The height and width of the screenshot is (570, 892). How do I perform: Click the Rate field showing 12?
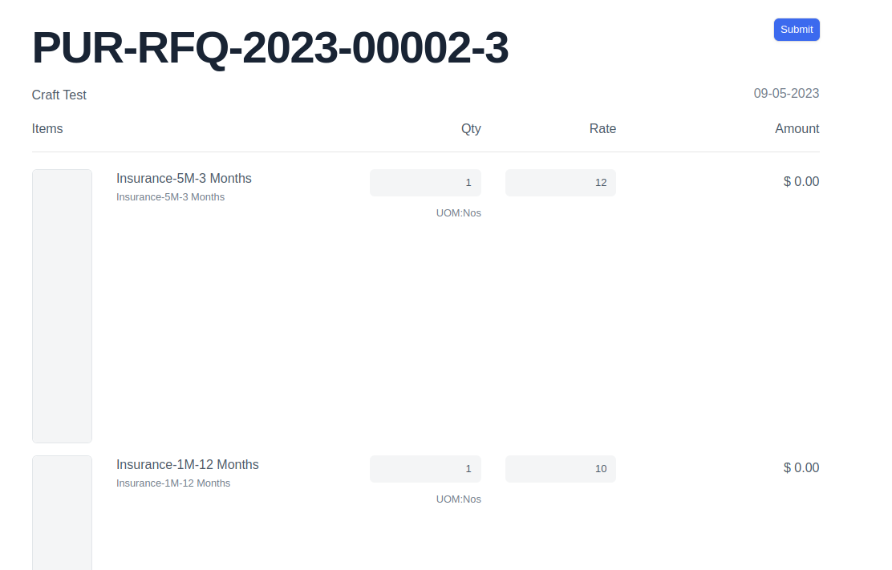560,182
